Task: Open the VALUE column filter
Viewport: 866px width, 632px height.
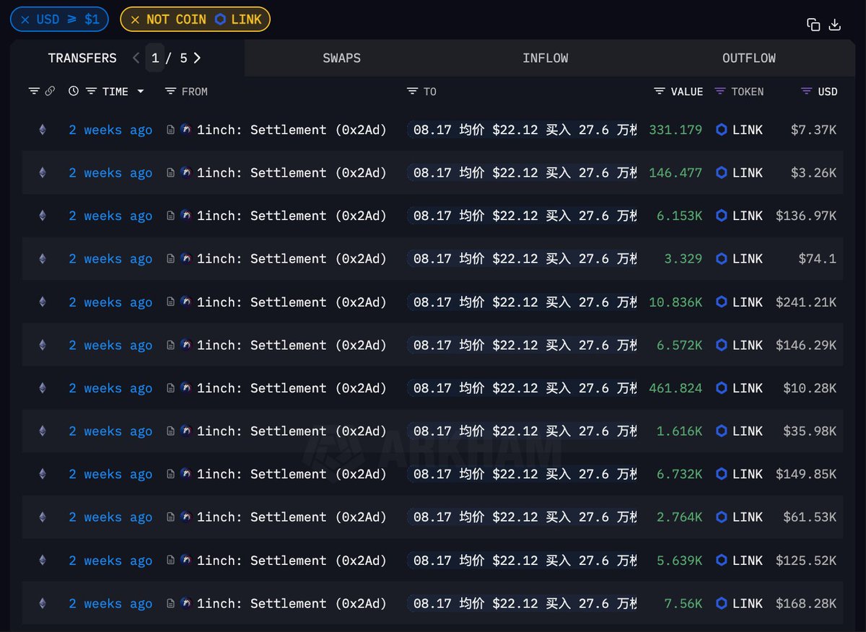Action: (x=660, y=91)
